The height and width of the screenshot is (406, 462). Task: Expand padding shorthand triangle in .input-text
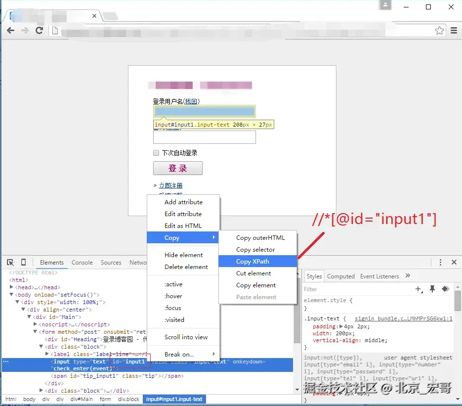point(341,326)
